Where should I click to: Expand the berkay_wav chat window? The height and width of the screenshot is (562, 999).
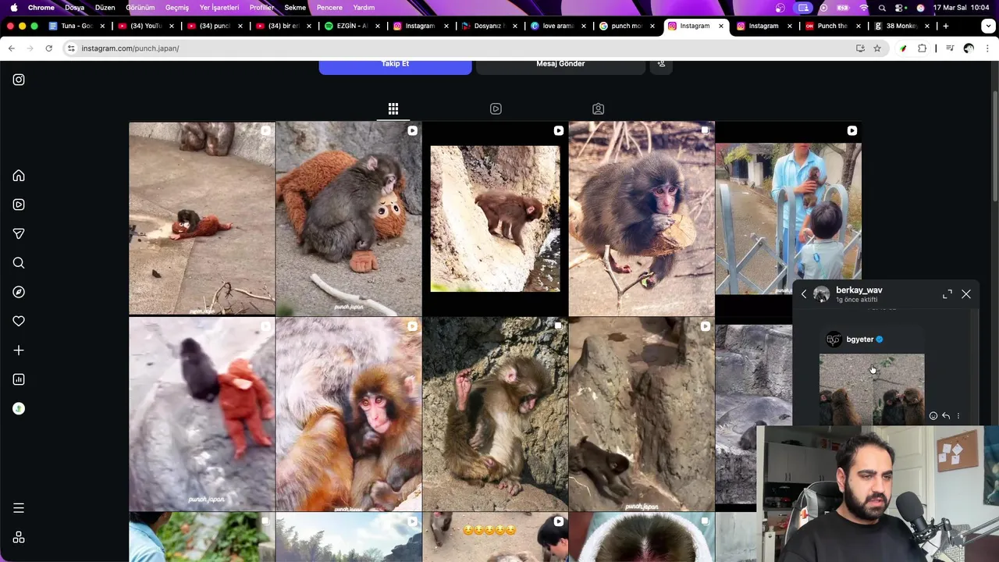point(947,294)
